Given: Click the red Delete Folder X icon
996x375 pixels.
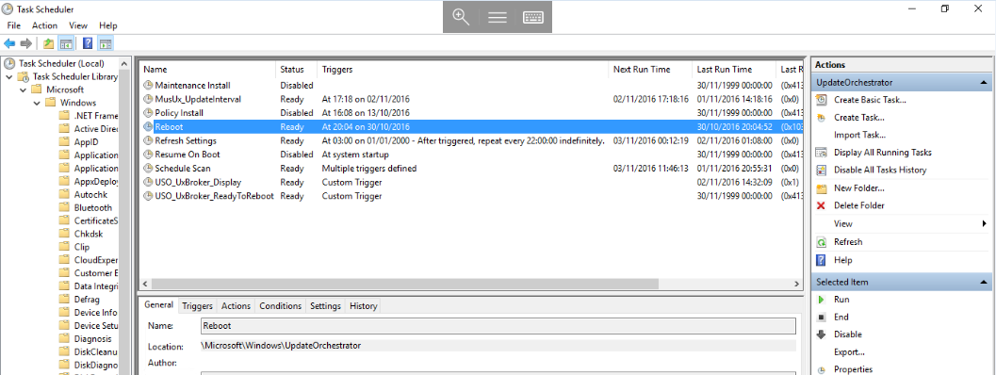Looking at the screenshot, I should click(x=822, y=205).
